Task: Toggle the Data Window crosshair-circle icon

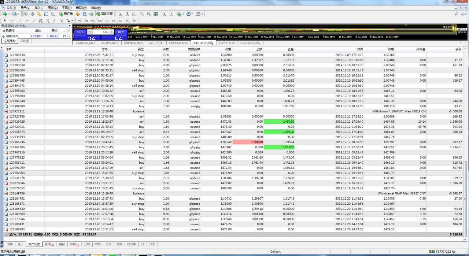Action: pyautogui.click(x=32, y=14)
